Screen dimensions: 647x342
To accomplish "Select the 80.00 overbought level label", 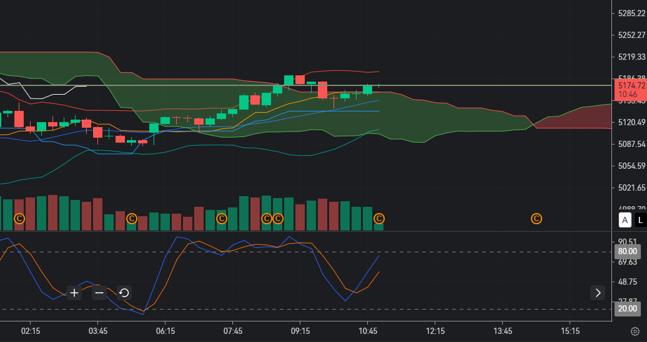I will click(x=627, y=252).
